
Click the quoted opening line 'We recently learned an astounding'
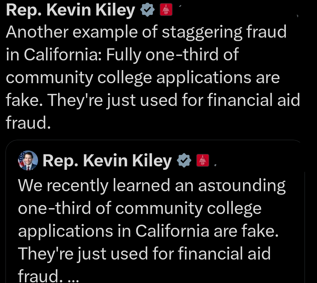152,185
